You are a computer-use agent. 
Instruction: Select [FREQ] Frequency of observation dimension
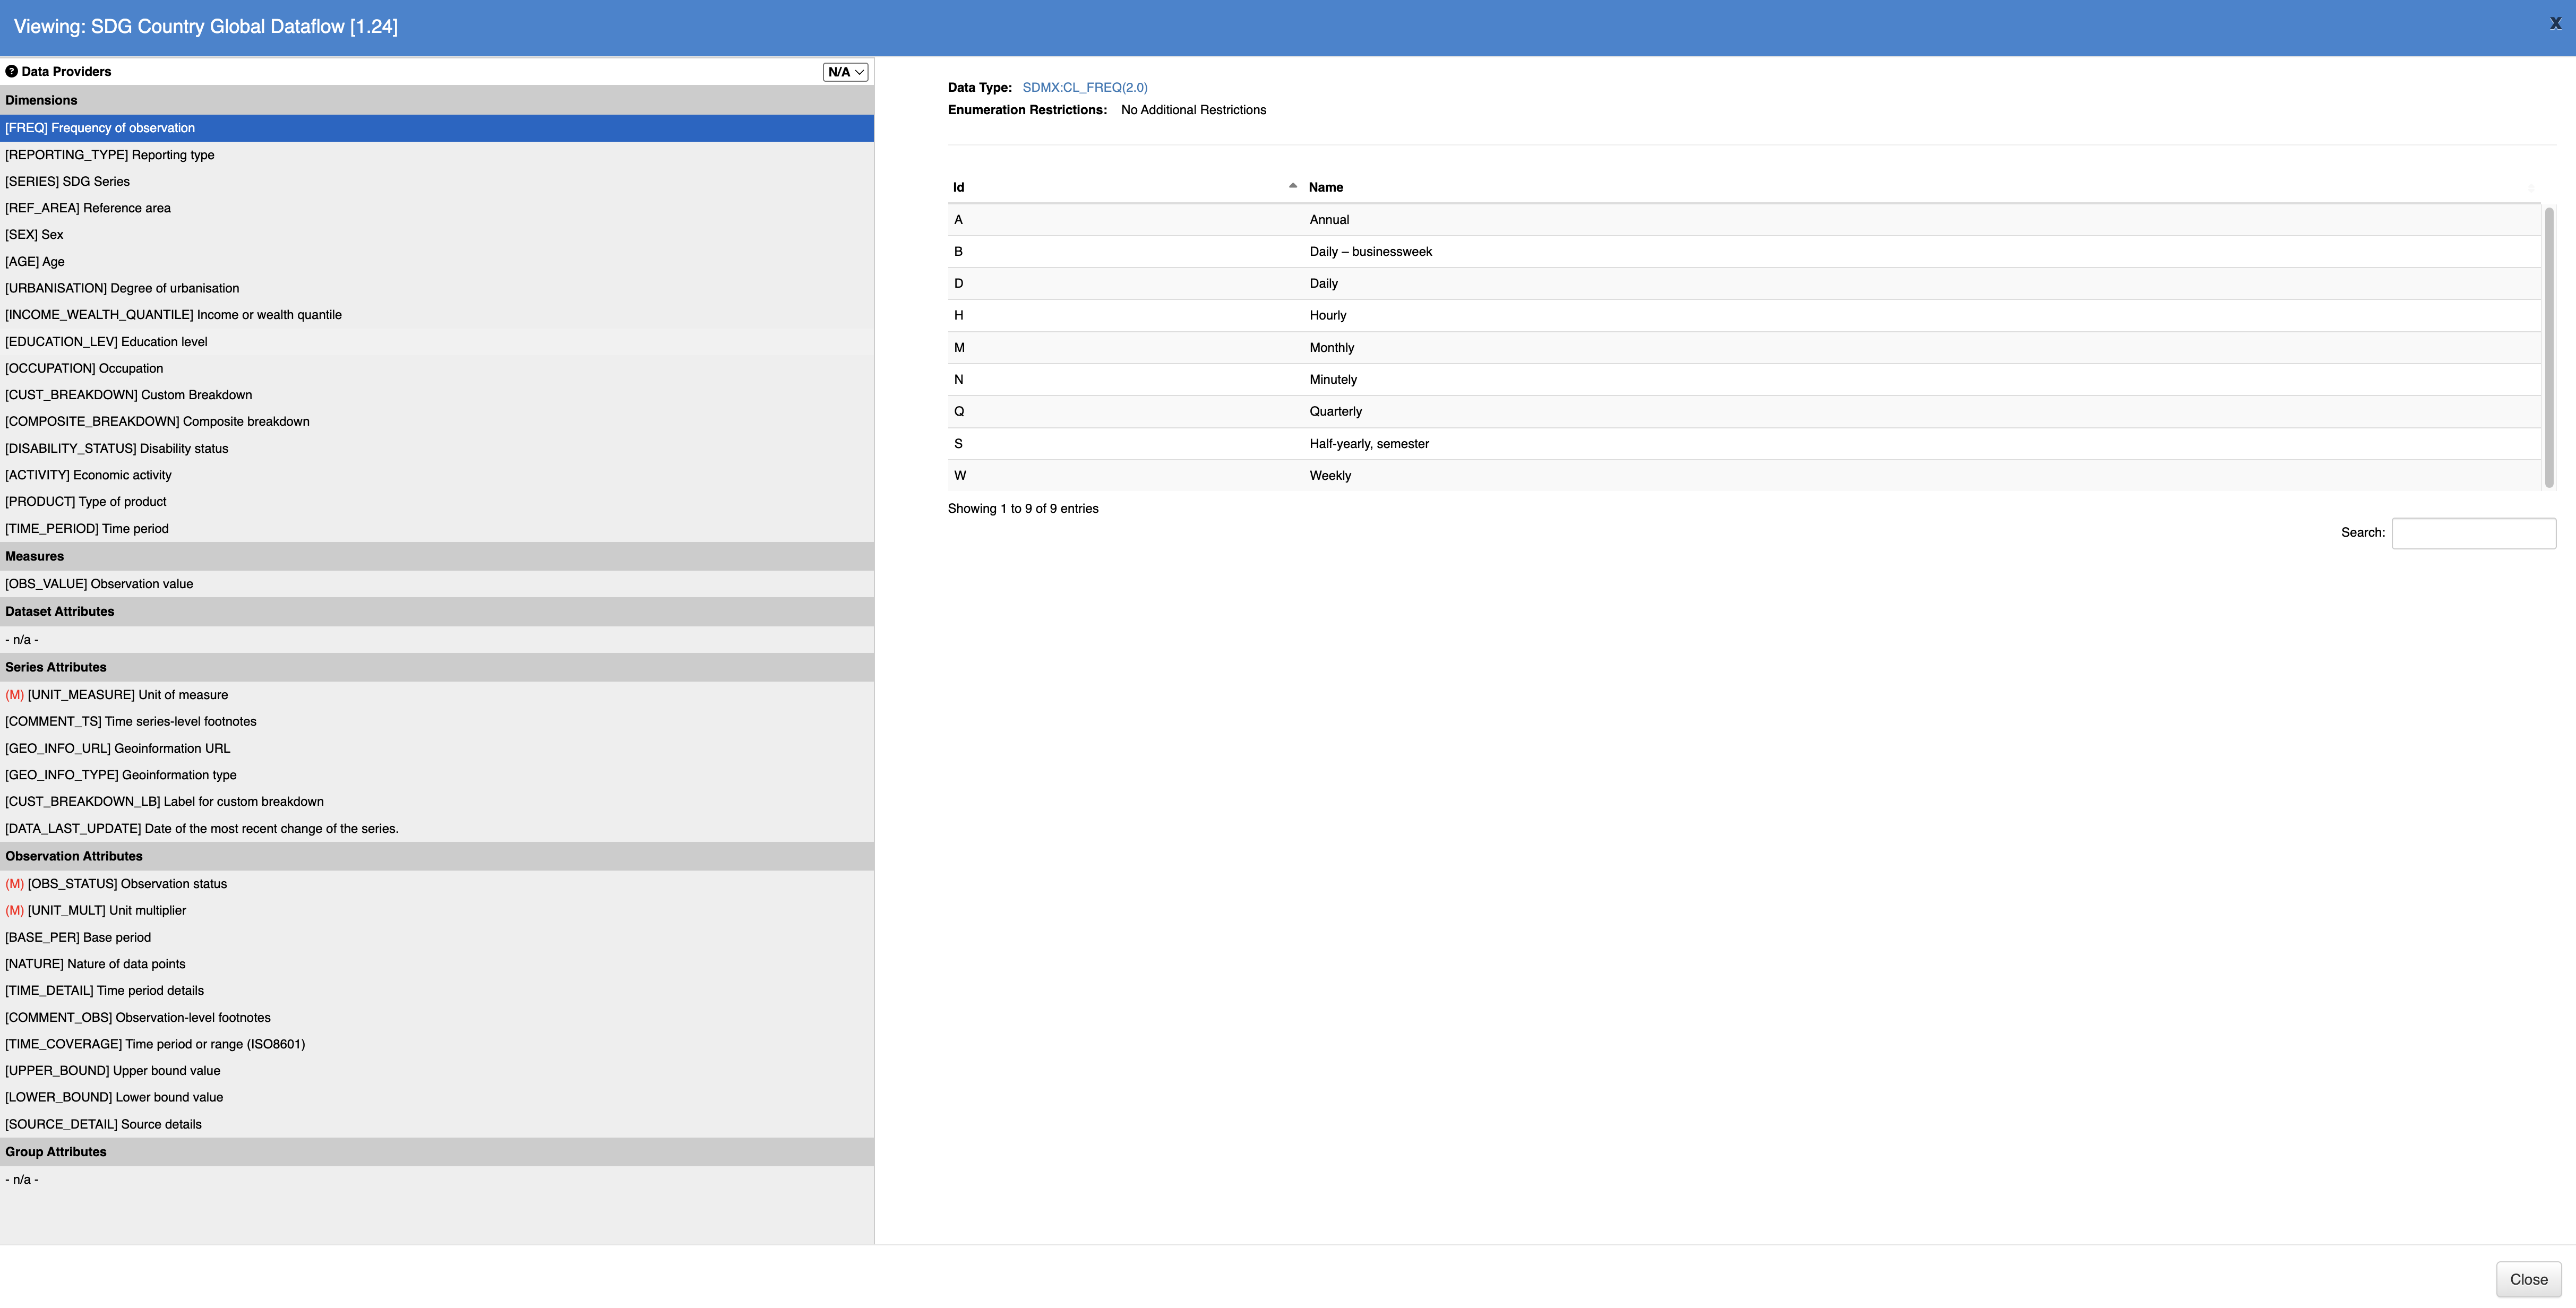(437, 128)
